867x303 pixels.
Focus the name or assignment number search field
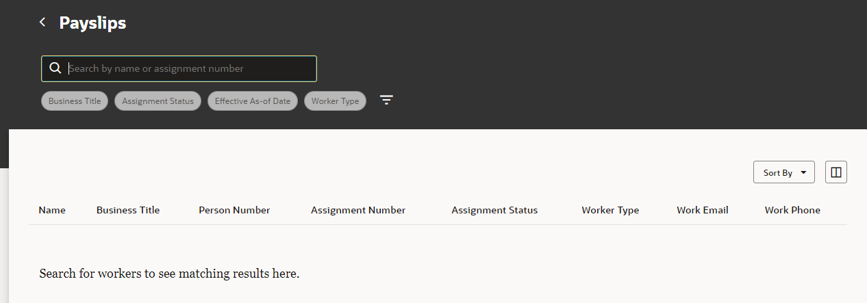tap(179, 68)
